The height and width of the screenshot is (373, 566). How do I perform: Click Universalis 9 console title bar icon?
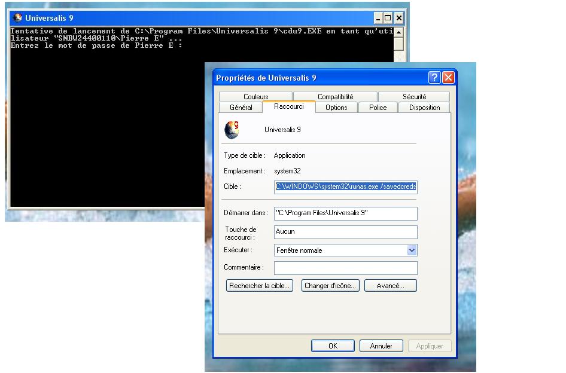[17, 18]
